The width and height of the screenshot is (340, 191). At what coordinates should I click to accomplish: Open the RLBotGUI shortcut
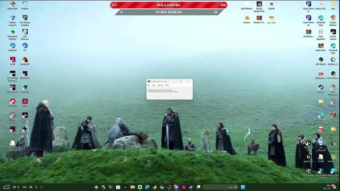(25, 89)
